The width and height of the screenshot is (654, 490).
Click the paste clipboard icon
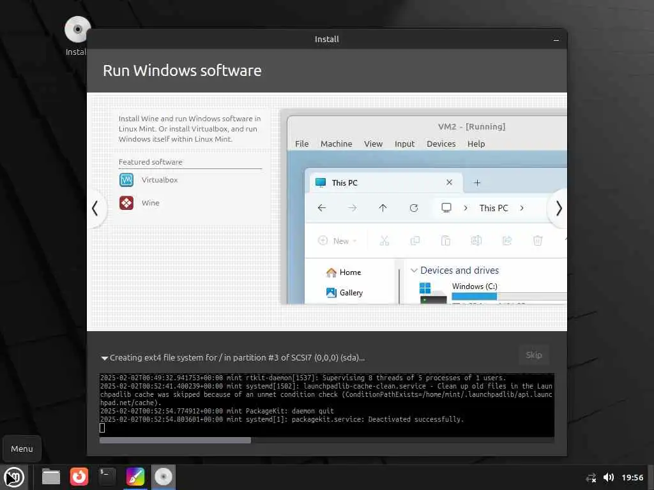(x=445, y=241)
